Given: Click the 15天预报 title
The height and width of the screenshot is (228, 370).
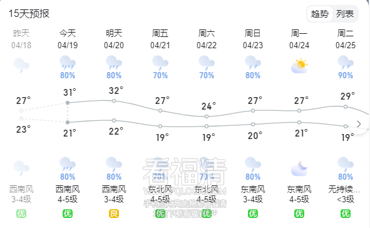Looking at the screenshot, I should 29,13.
